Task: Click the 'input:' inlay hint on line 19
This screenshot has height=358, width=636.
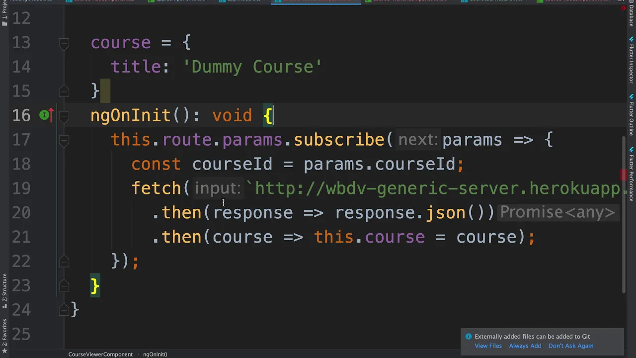Action: 218,188
